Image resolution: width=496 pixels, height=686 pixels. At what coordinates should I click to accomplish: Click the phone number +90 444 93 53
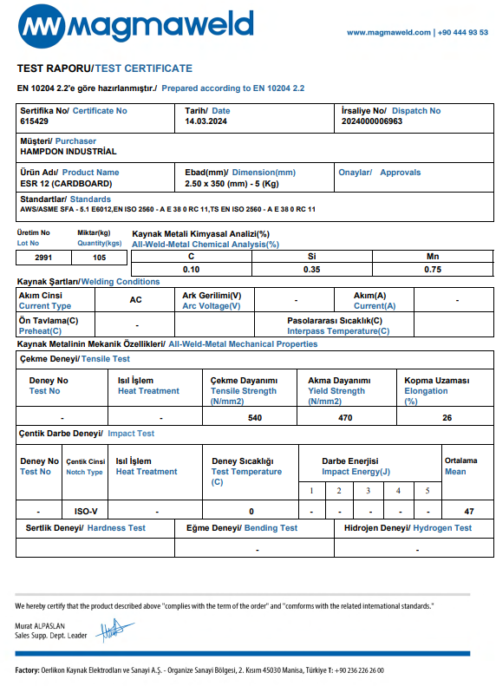(x=463, y=32)
